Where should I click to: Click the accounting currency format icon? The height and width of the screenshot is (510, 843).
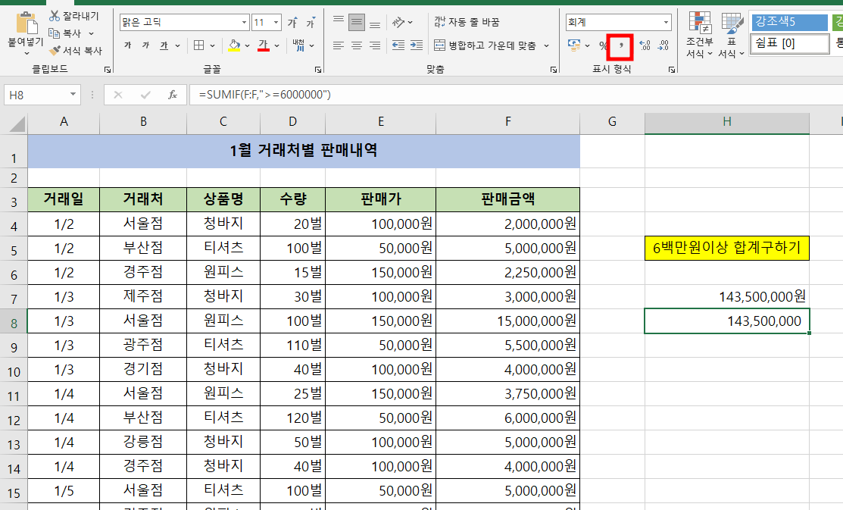pos(573,45)
